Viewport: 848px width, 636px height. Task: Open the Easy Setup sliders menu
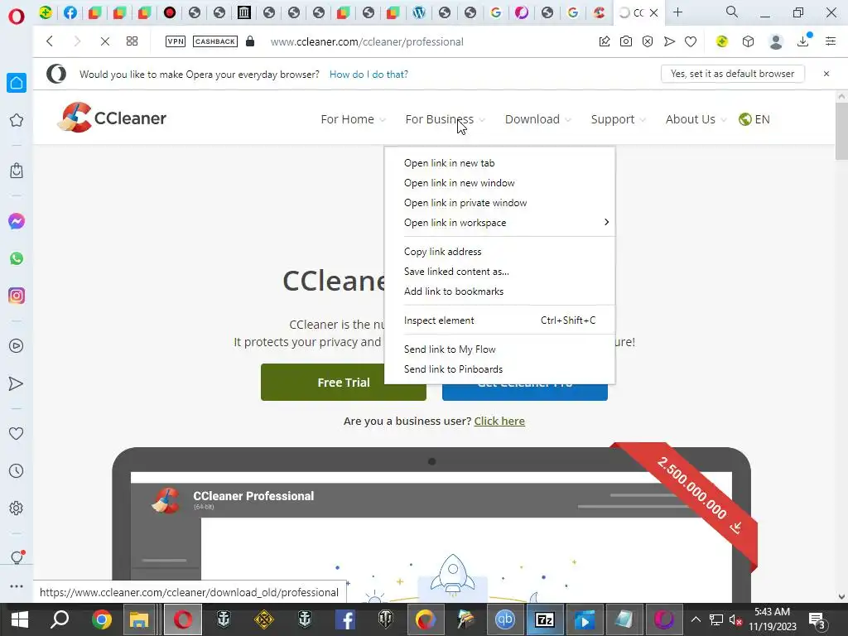[831, 41]
